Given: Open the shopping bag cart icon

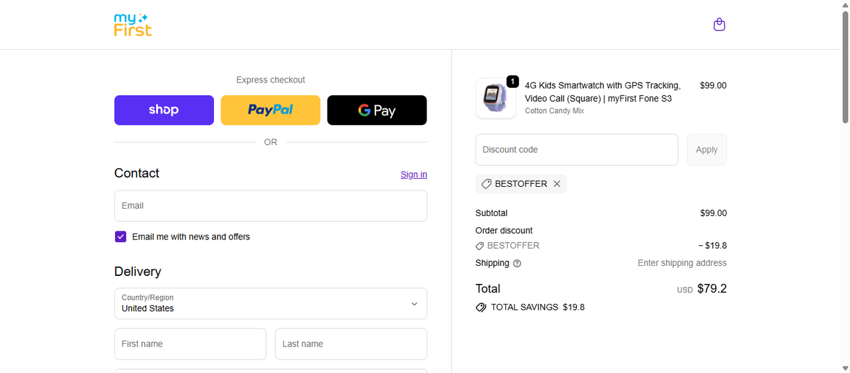Looking at the screenshot, I should (719, 25).
